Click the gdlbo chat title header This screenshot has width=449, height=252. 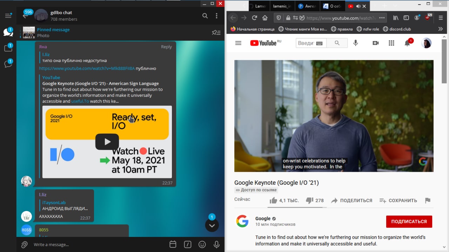click(x=61, y=13)
